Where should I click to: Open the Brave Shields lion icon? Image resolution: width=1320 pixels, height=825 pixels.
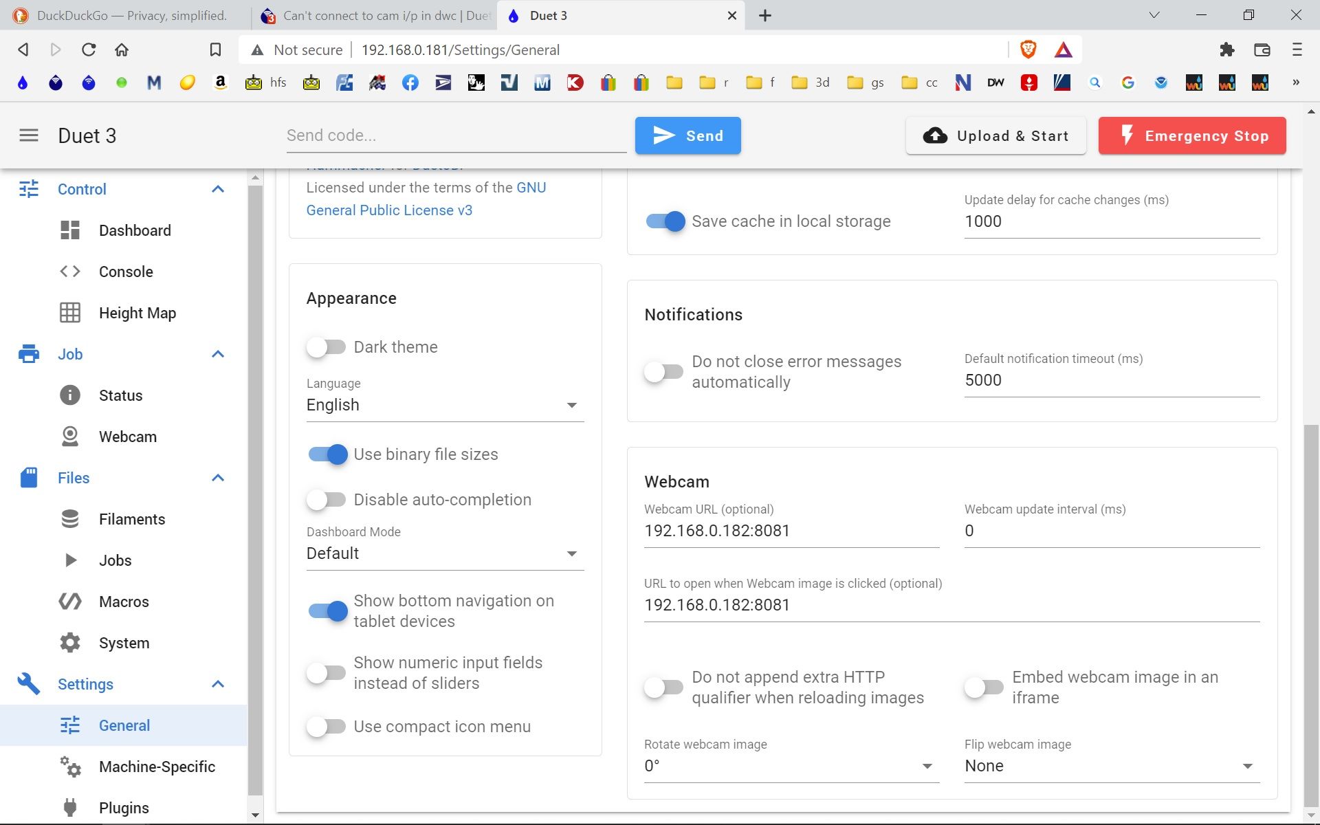(x=1028, y=49)
